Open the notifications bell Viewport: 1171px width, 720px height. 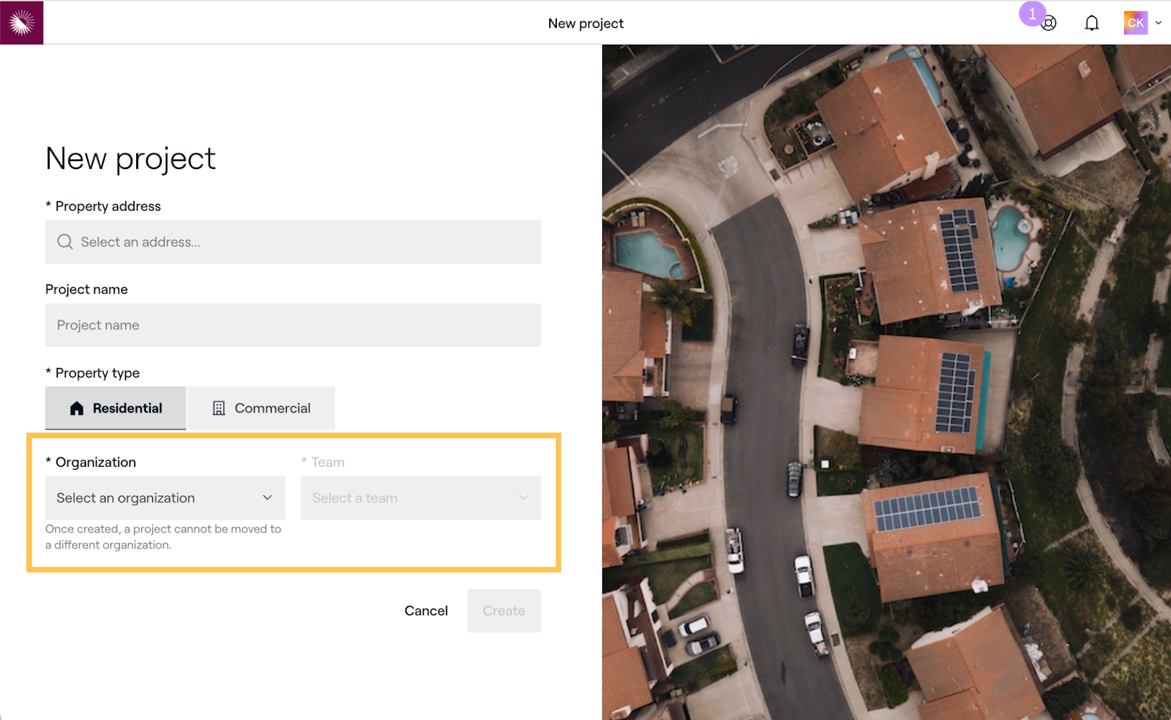1091,23
